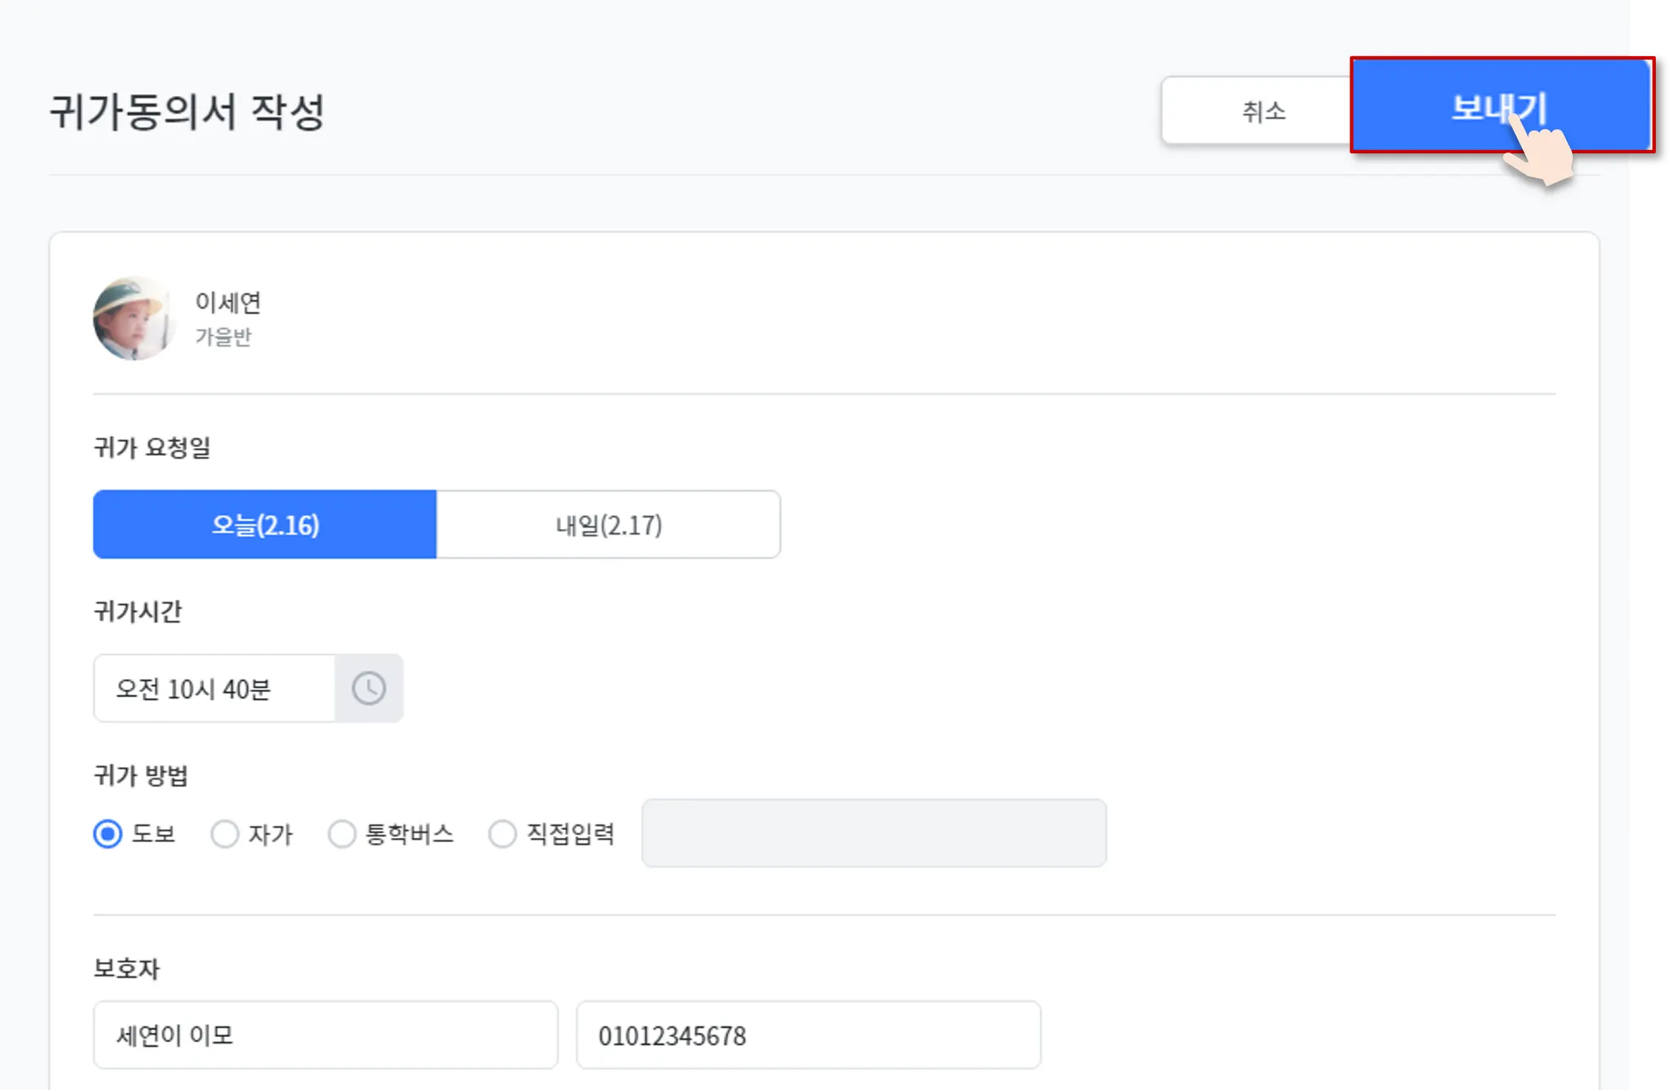The image size is (1670, 1090).
Task: Click the 취소 cancel button
Action: [1262, 111]
